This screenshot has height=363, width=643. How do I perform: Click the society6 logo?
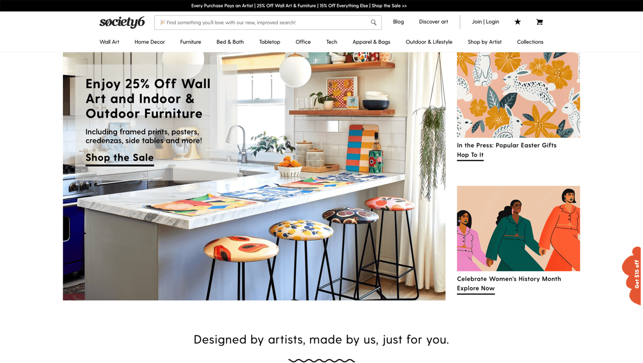tap(122, 22)
